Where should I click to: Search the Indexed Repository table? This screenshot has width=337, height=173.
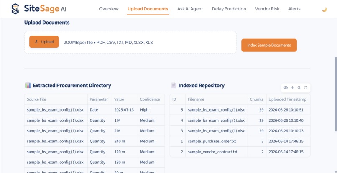[x=299, y=88]
